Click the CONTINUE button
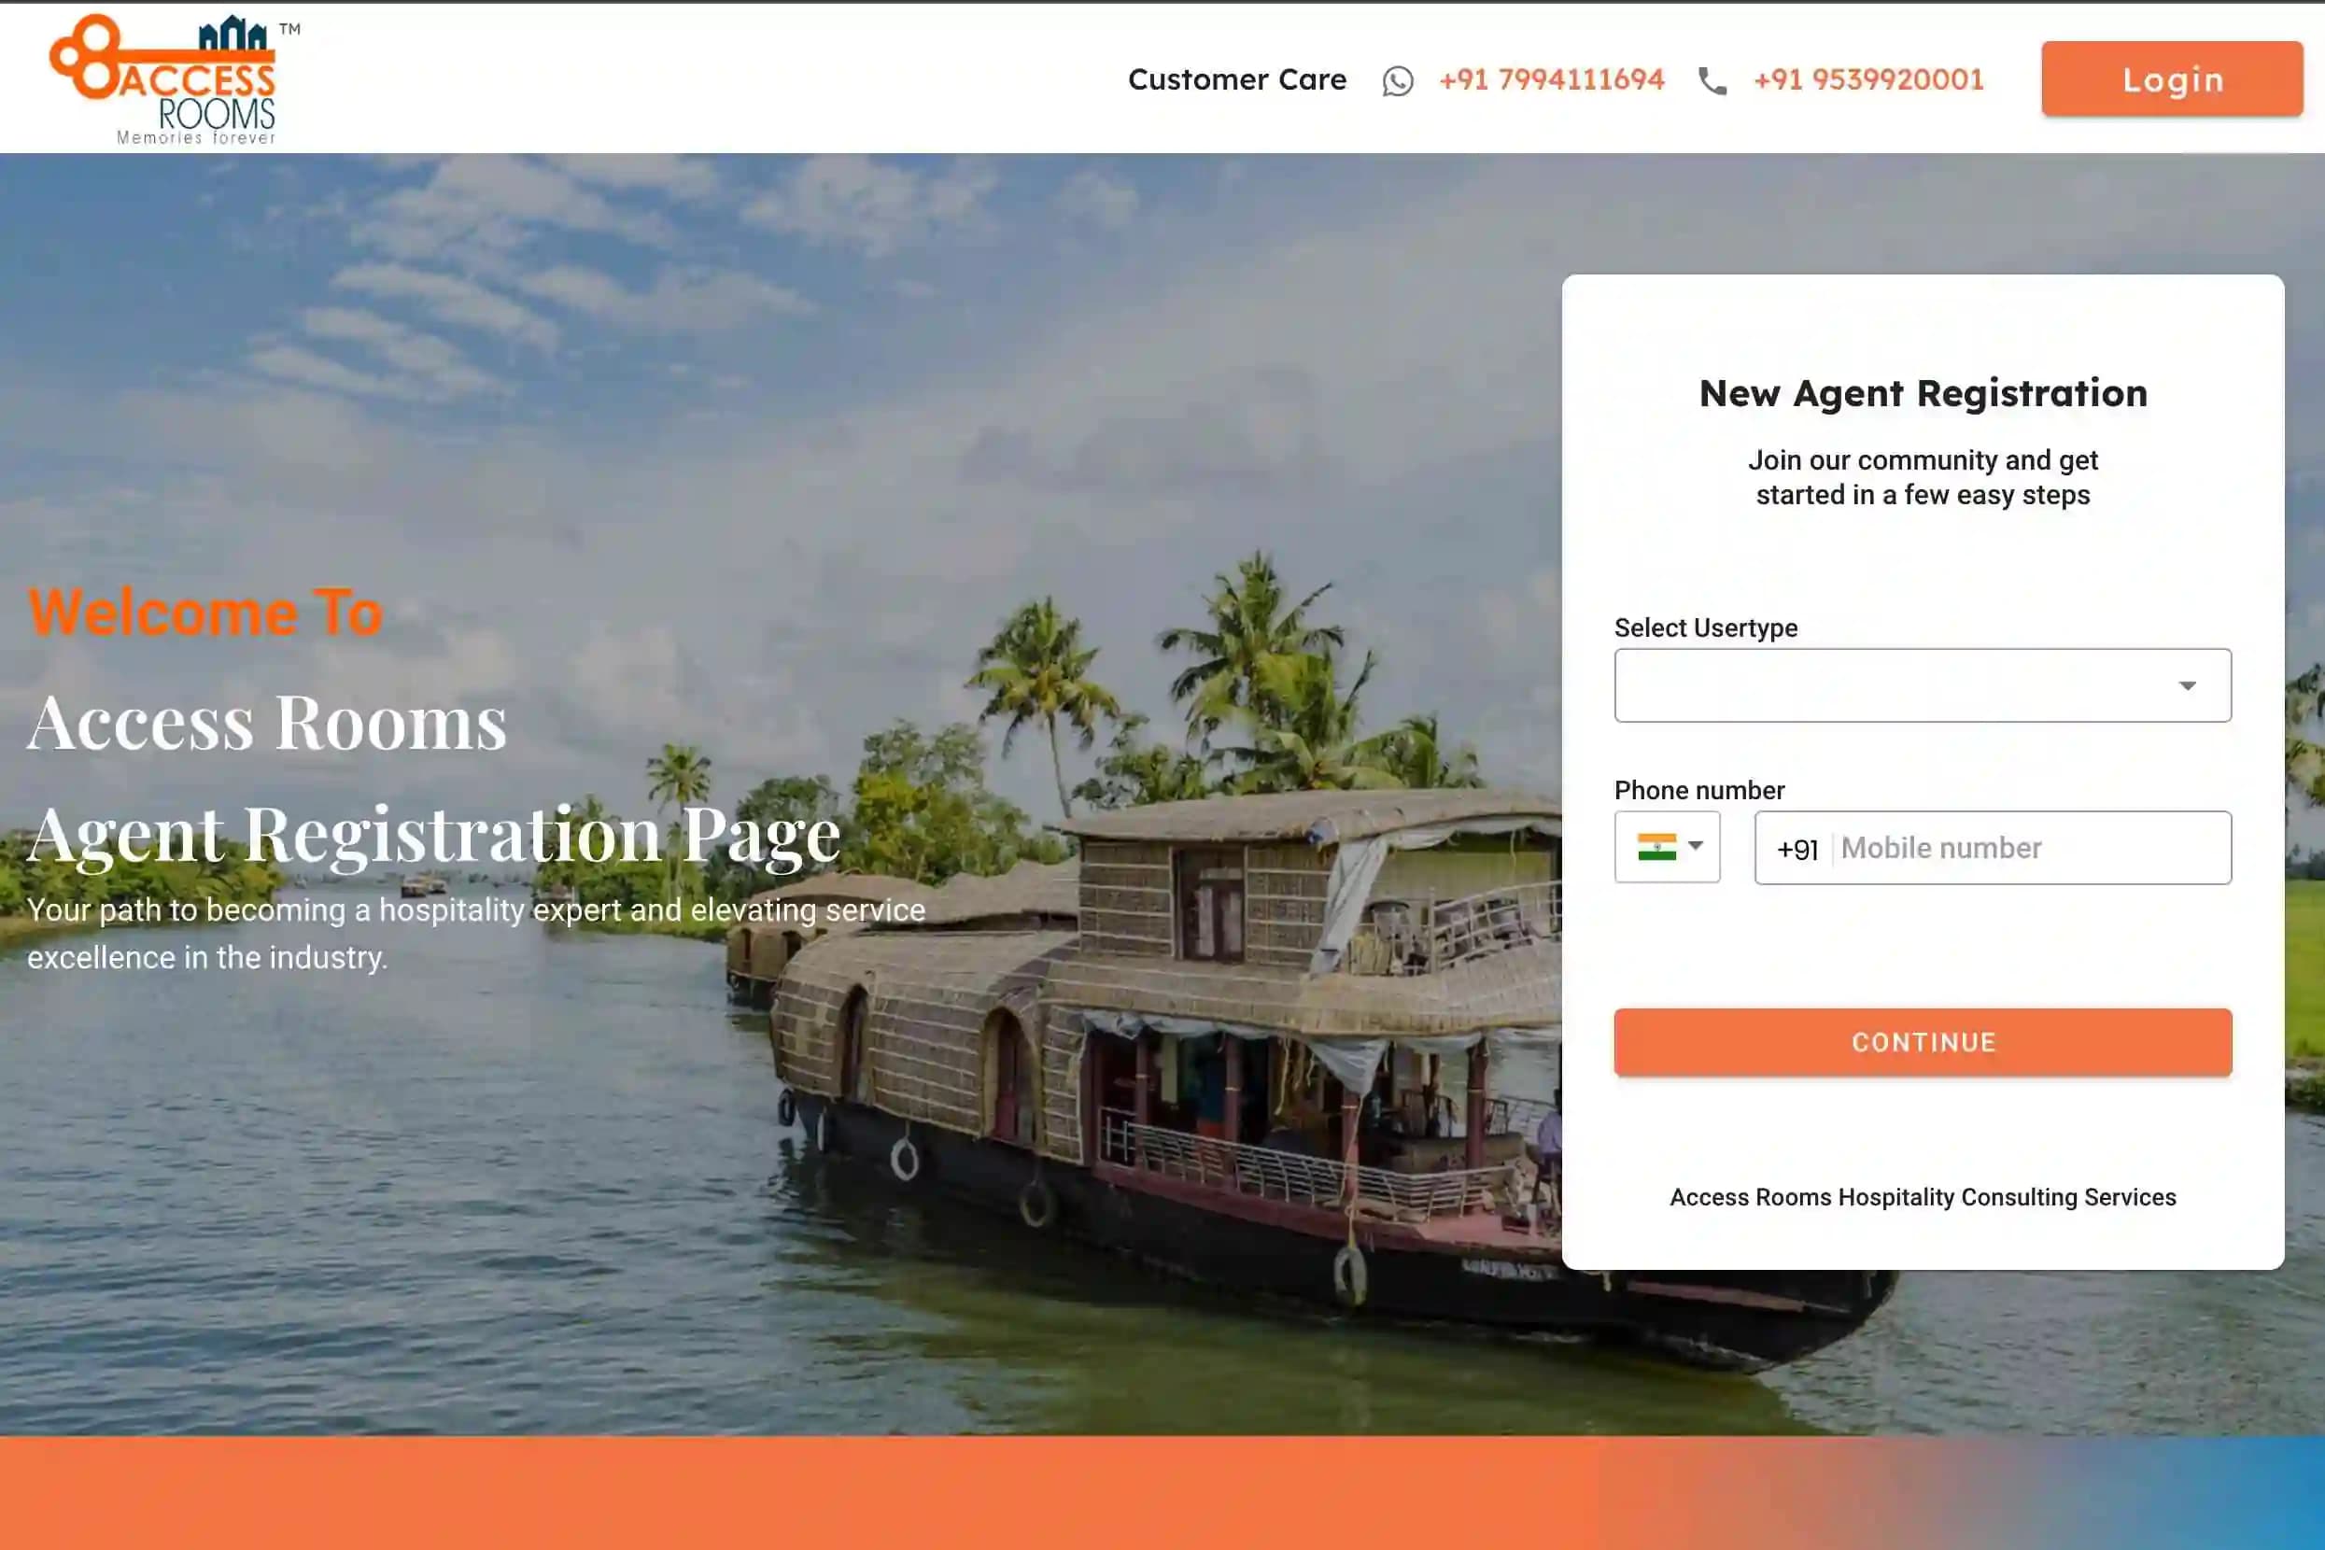The width and height of the screenshot is (2325, 1550). click(1923, 1042)
